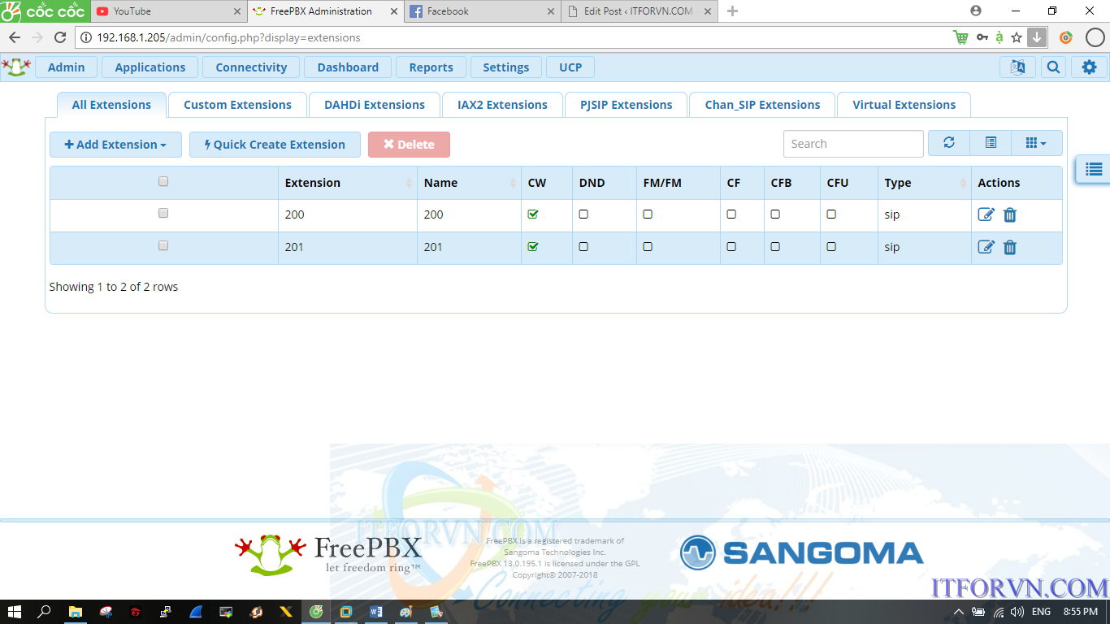Open Microsoft Word from the taskbar
This screenshot has width=1110, height=624.
pos(375,612)
